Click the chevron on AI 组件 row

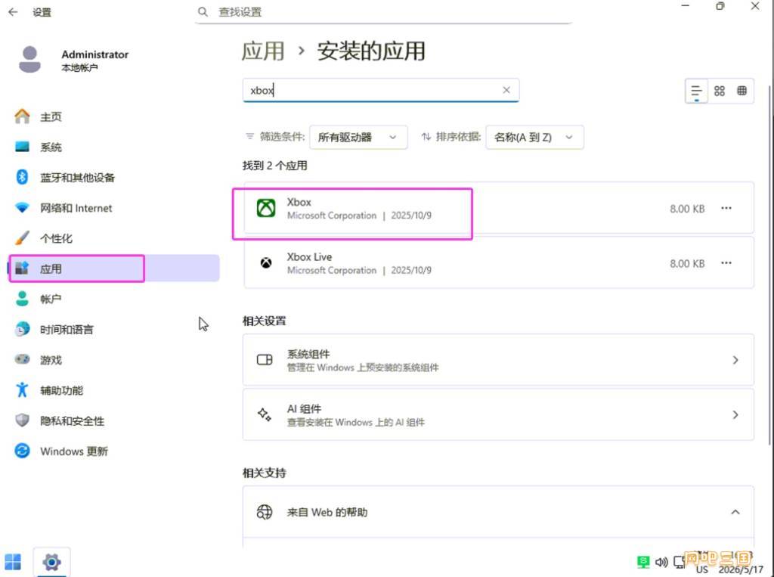tap(735, 414)
